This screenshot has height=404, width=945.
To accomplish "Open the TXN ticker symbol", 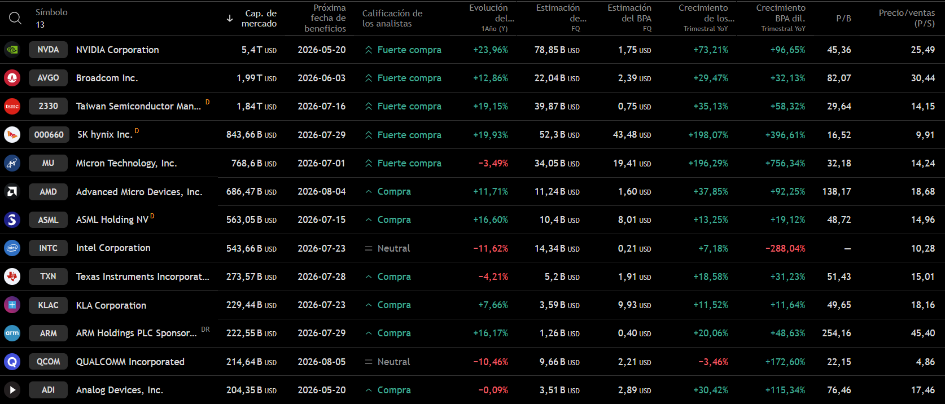I will [x=48, y=276].
